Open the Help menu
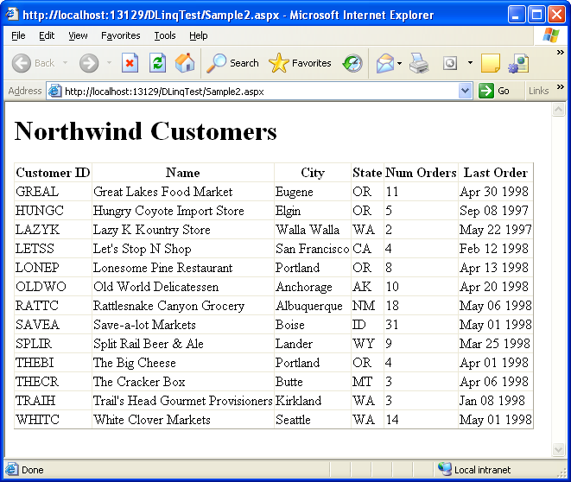This screenshot has width=571, height=482. pos(199,35)
